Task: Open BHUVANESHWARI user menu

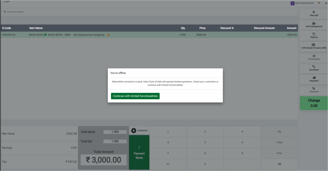Action: 302,3
